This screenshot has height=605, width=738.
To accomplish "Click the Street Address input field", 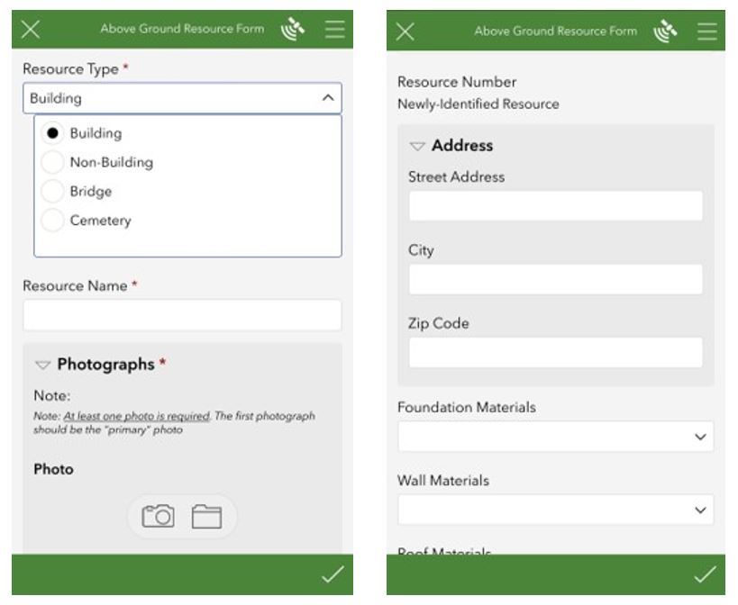I will coord(555,205).
